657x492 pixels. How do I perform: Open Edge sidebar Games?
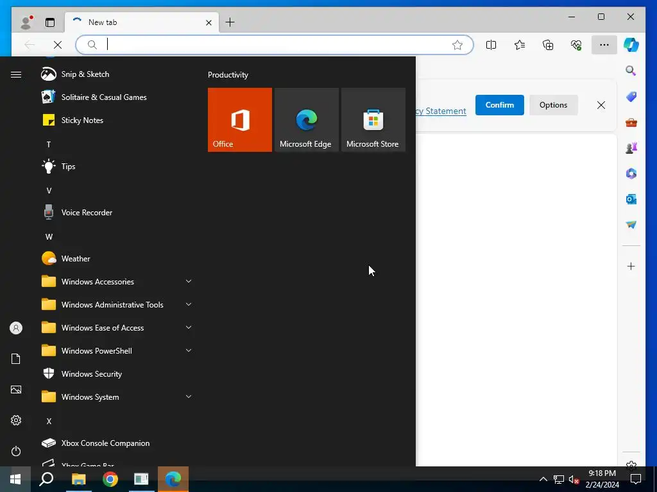click(x=631, y=148)
